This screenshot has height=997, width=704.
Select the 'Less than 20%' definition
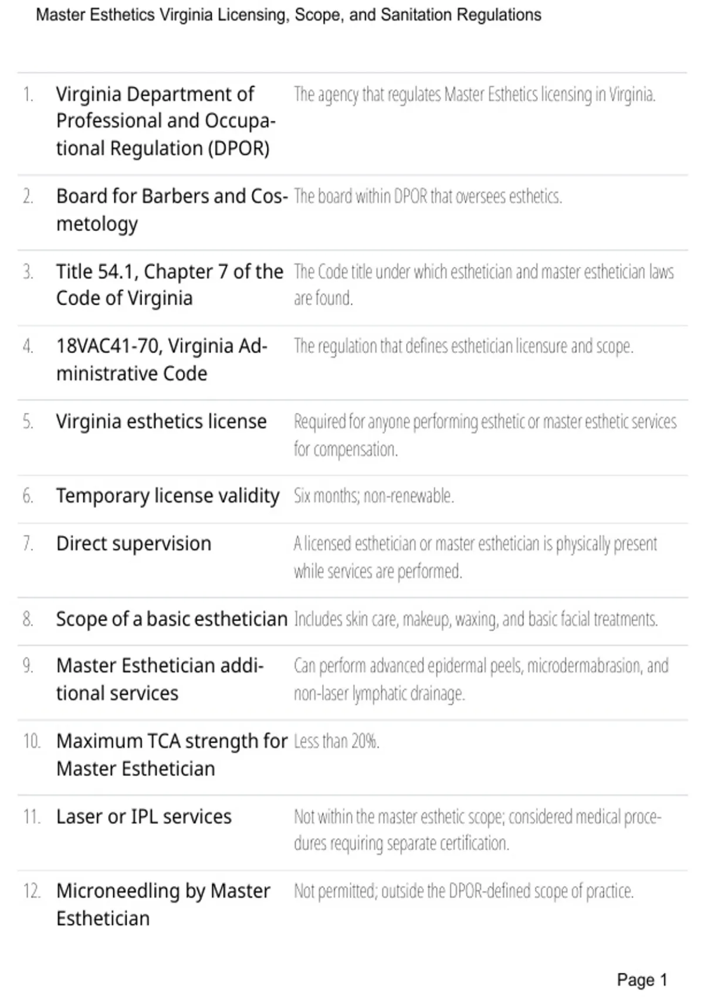point(337,741)
